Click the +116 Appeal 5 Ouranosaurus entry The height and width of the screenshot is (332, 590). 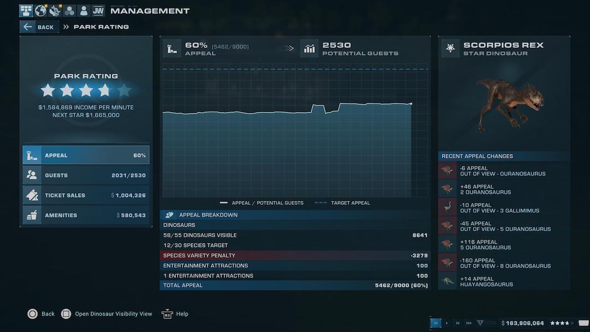pyautogui.click(x=504, y=245)
